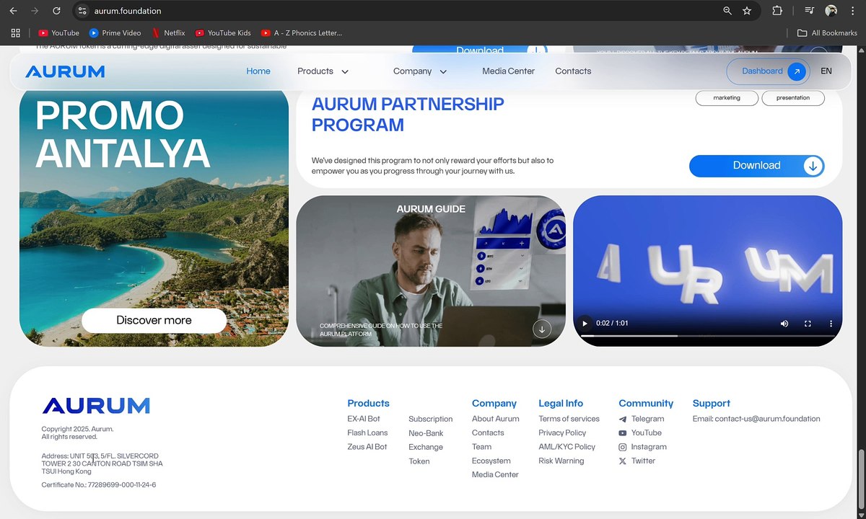The image size is (866, 519).
Task: Click the presentation tag pill
Action: 793,98
